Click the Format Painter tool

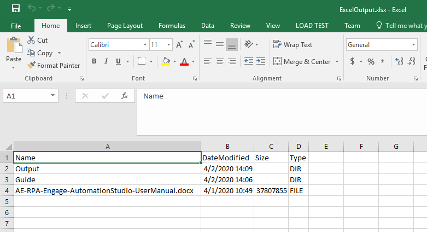(x=54, y=66)
